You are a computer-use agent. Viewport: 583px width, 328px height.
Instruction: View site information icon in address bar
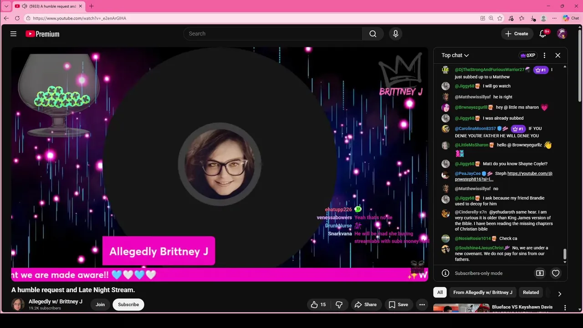28,18
